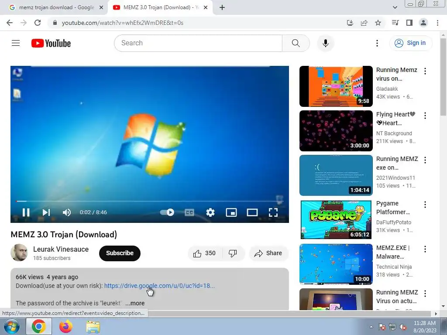
Task: Bookmark this page with the star
Action: (378, 23)
